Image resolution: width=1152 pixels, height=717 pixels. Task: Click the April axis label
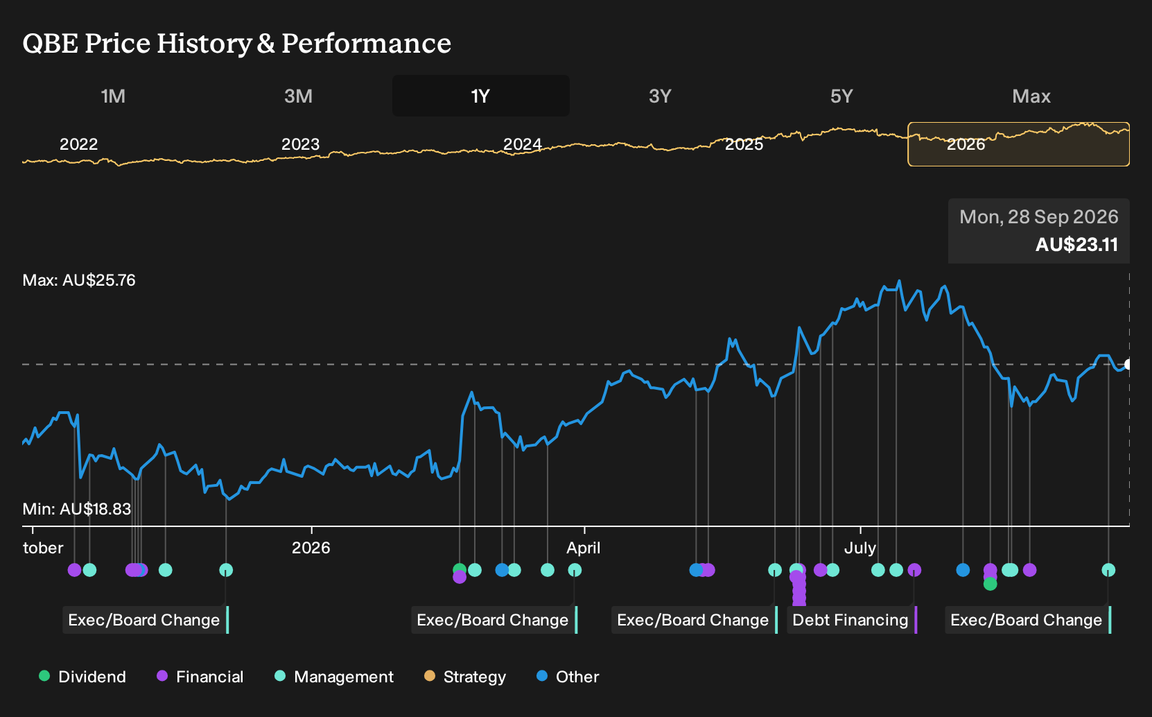[584, 548]
